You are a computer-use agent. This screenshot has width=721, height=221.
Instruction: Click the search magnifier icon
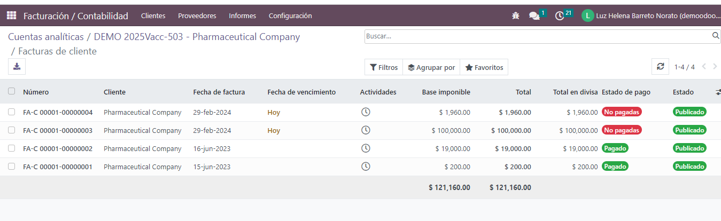coord(716,36)
